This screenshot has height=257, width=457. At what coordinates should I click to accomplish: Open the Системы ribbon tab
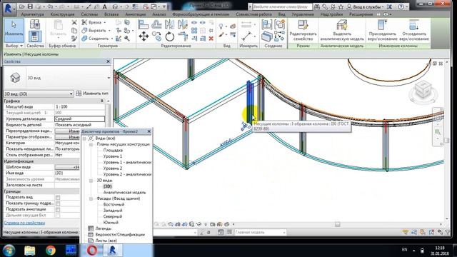coord(89,14)
